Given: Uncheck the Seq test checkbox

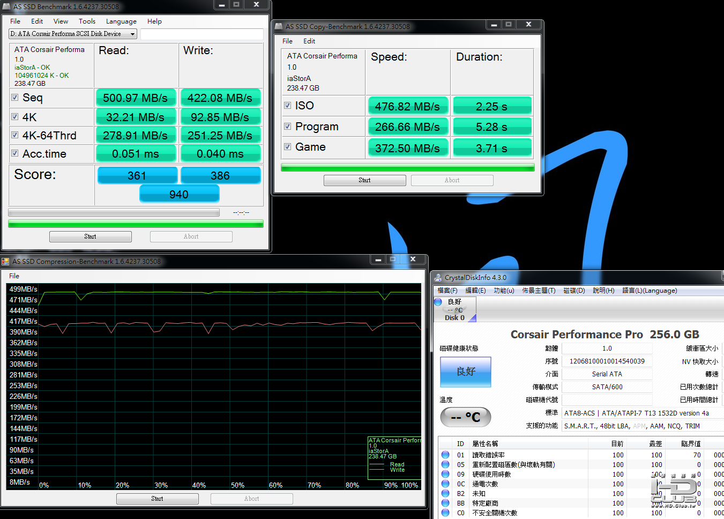Looking at the screenshot, I should point(15,98).
